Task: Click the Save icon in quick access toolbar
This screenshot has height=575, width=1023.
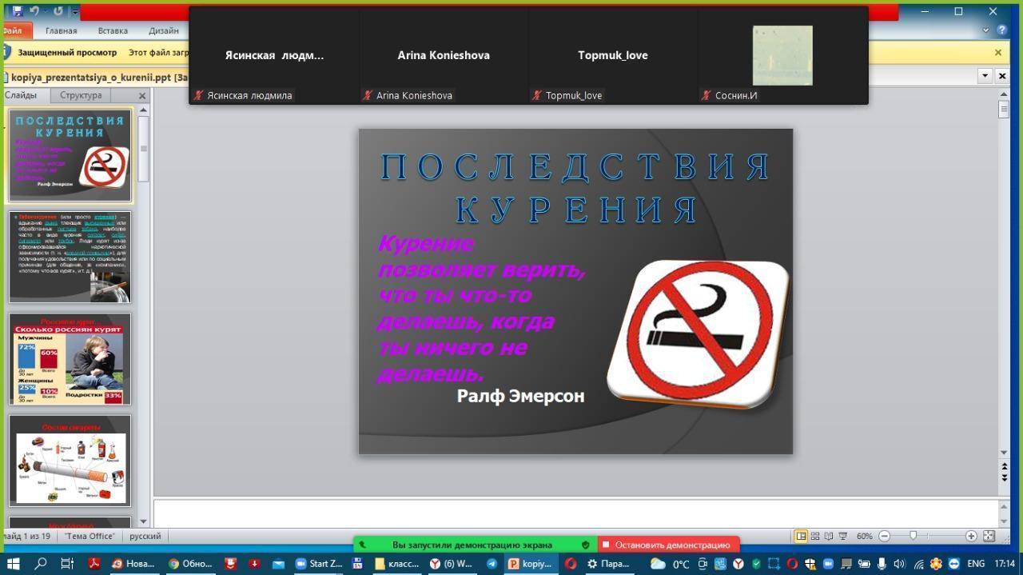Action: tap(17, 11)
